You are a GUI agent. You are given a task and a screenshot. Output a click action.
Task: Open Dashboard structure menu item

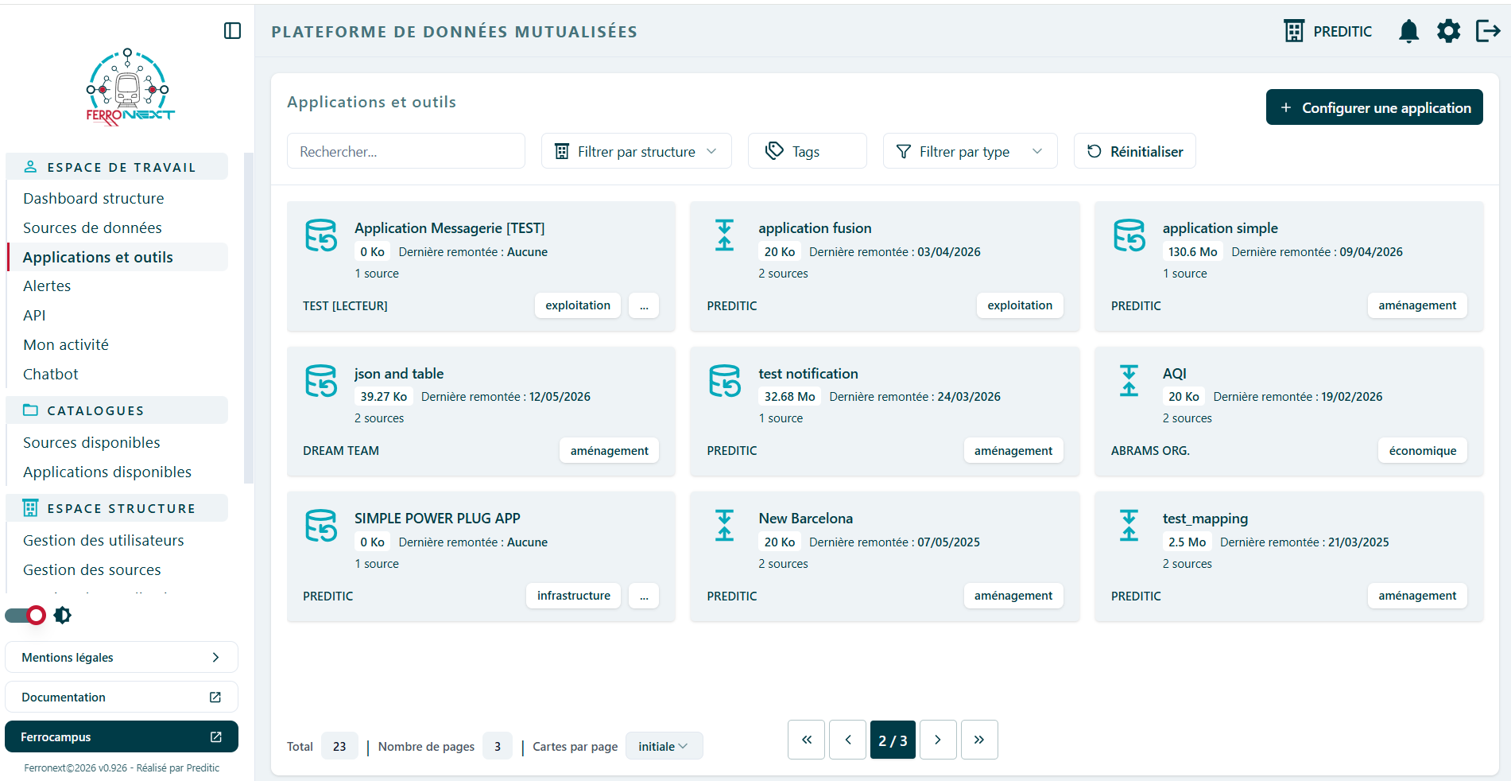coord(94,198)
